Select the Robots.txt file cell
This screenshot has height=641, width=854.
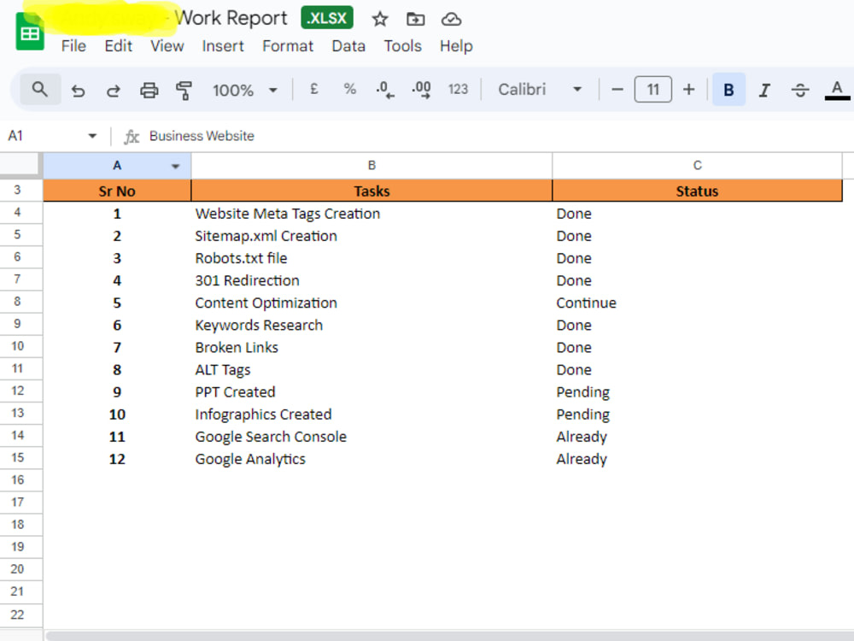[x=371, y=258]
